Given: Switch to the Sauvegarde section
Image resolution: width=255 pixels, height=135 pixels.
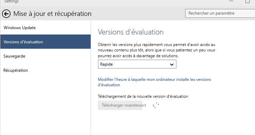Looking at the screenshot, I should (x=45, y=56).
